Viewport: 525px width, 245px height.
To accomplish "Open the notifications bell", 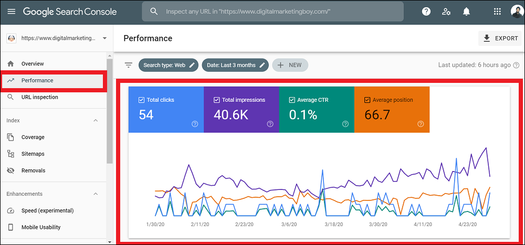I will pyautogui.click(x=466, y=12).
